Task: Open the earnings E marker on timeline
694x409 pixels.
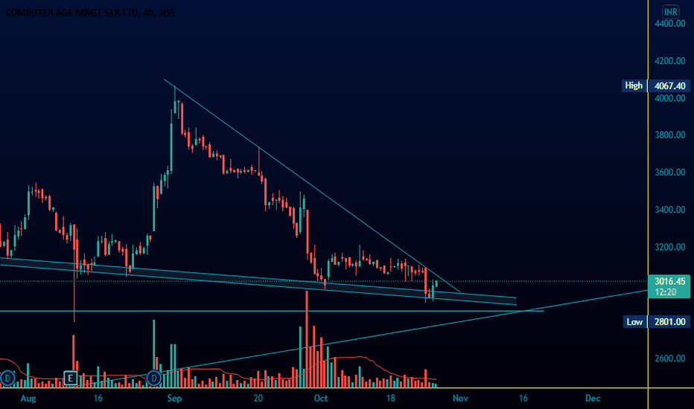Action: [x=71, y=378]
